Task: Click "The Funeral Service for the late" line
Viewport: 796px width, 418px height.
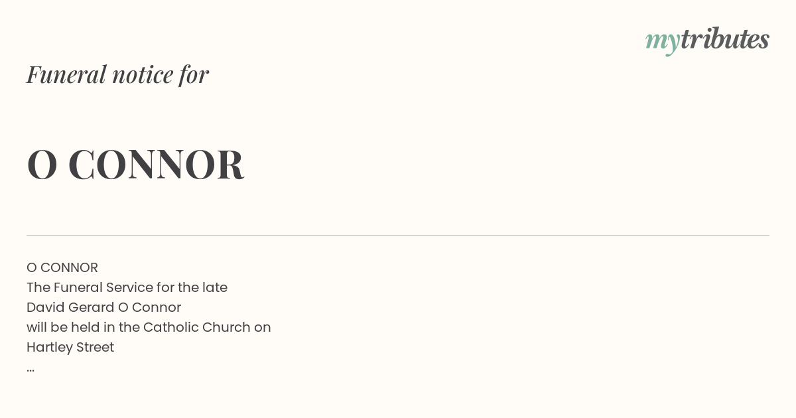Action: pyautogui.click(x=127, y=287)
